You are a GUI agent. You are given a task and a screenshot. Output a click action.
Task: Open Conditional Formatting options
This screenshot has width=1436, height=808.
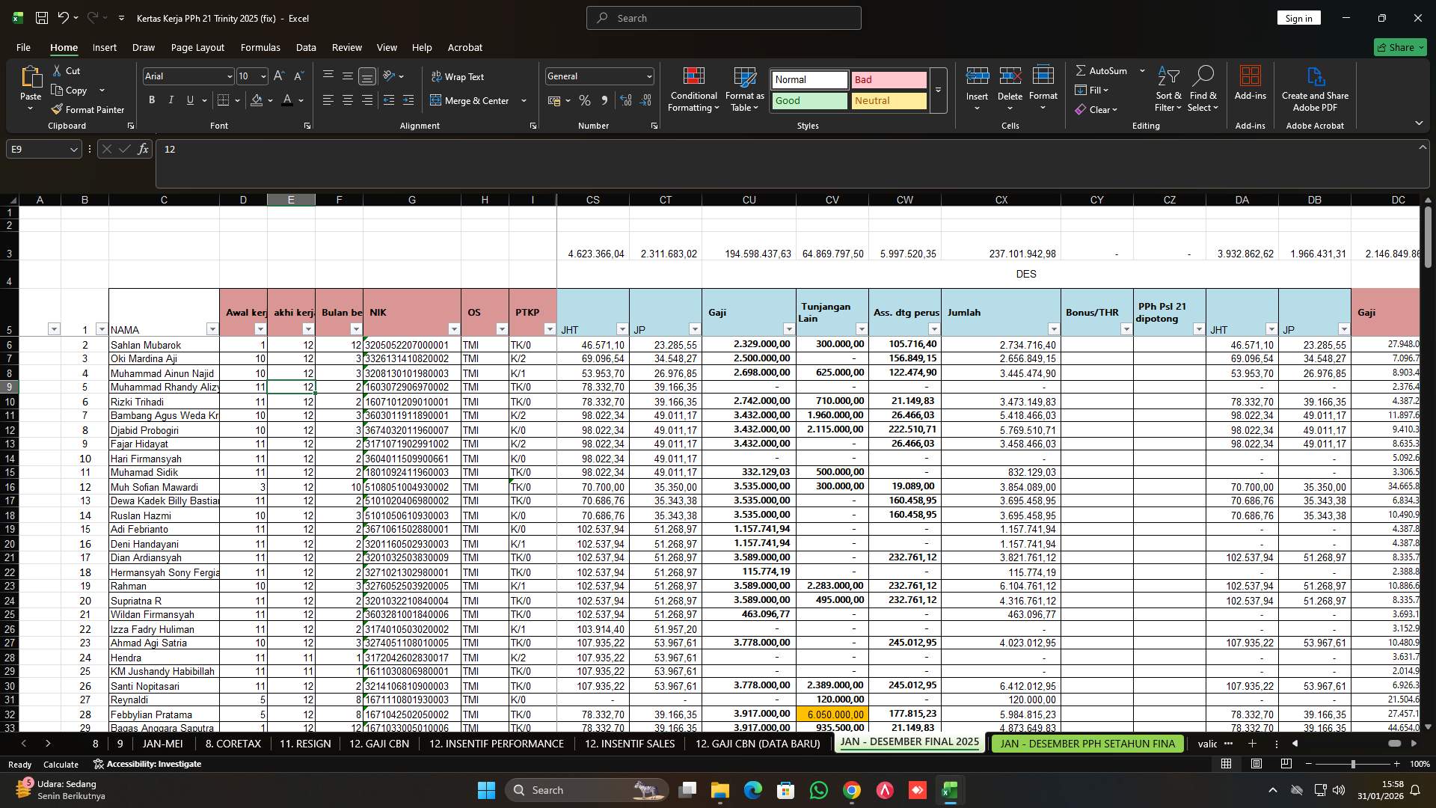pos(693,88)
